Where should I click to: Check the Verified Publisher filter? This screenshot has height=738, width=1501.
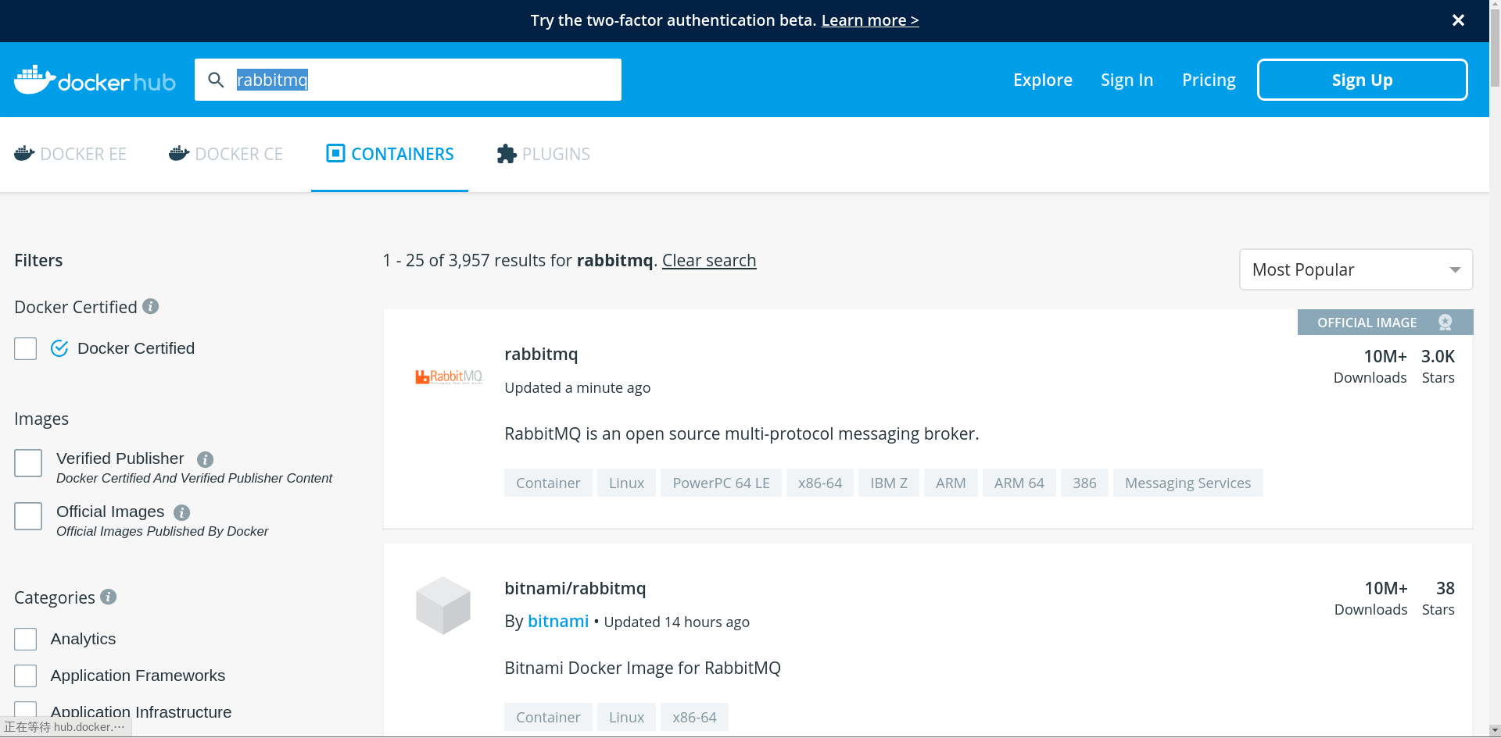tap(28, 463)
